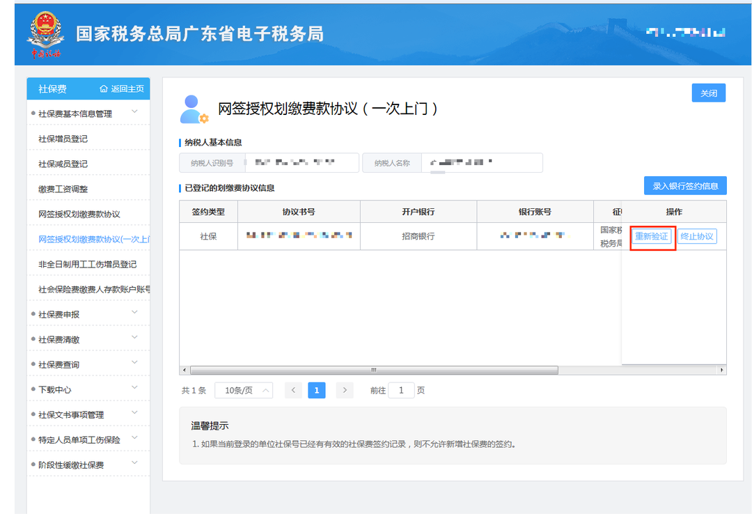Click the 关闭 button
This screenshot has width=752, height=514.
pos(708,93)
